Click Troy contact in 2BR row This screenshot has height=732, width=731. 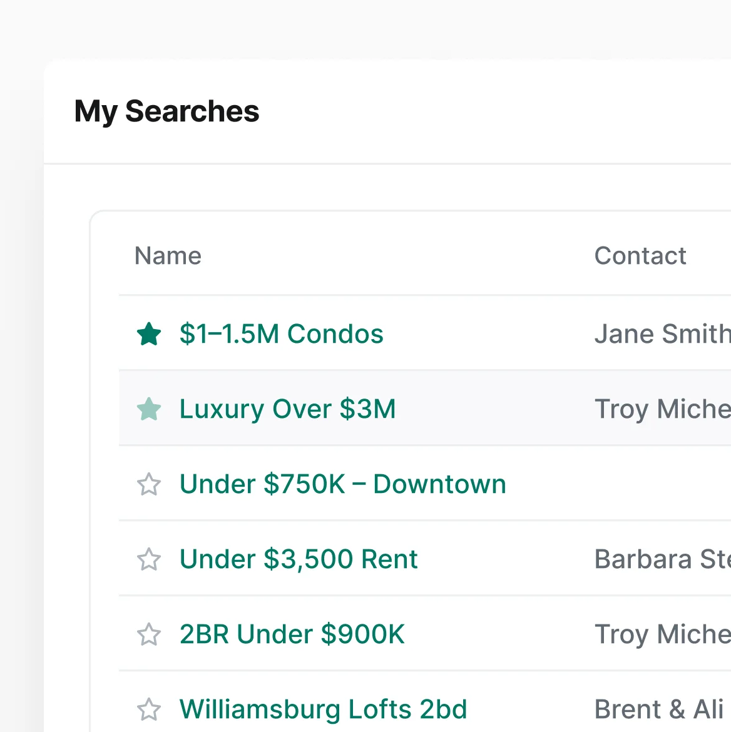point(662,634)
